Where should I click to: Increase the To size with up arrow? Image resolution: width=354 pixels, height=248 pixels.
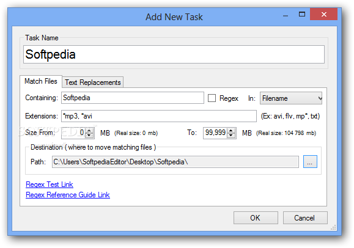tap(230, 131)
